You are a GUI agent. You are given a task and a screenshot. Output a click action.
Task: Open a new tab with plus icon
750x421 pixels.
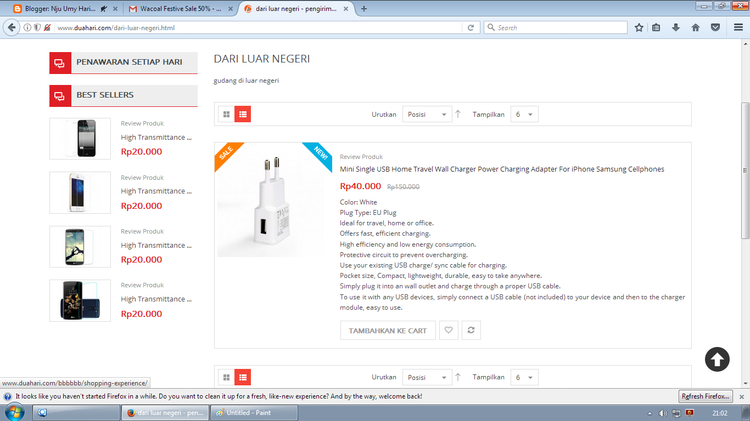[x=364, y=9]
